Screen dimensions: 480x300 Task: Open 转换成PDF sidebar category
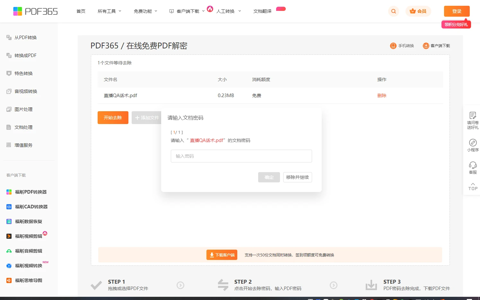[22, 55]
